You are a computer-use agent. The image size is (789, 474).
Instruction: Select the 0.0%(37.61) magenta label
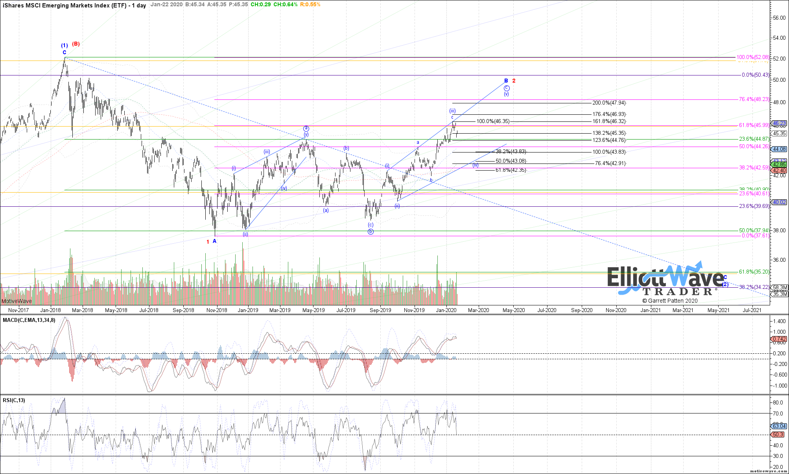(x=755, y=235)
